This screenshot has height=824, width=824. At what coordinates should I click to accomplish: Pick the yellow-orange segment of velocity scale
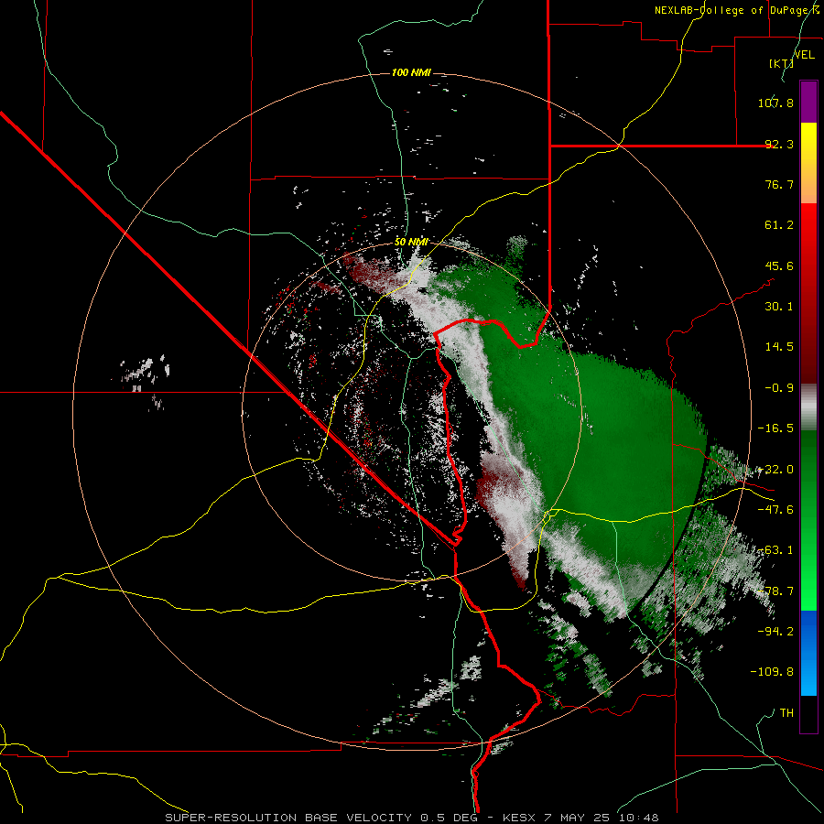tap(808, 163)
